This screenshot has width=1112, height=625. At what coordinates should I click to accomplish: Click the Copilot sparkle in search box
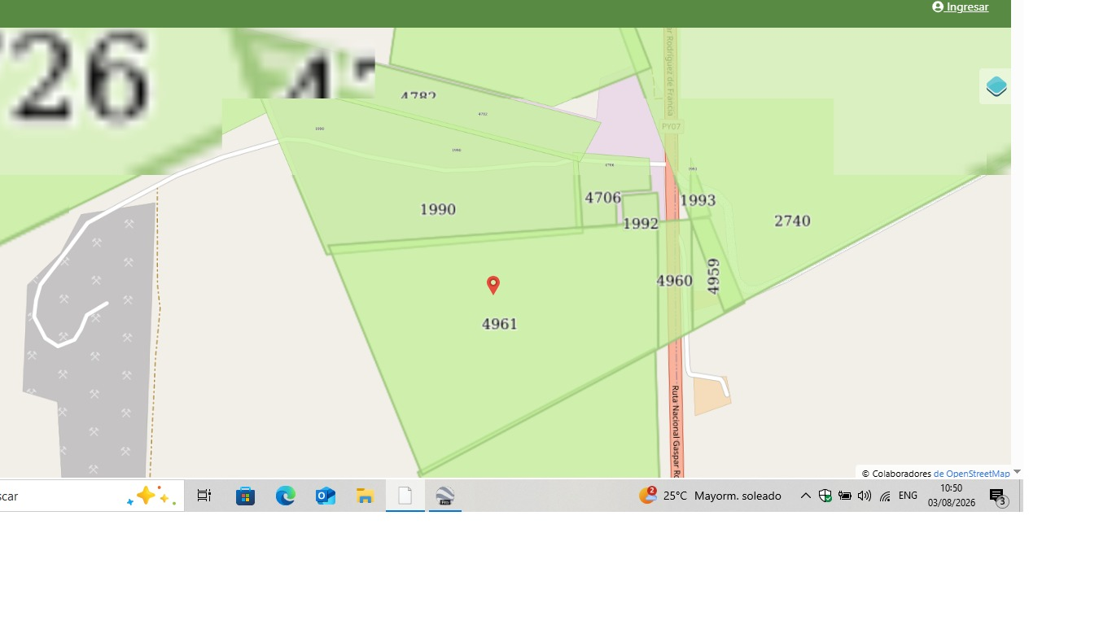coord(151,496)
